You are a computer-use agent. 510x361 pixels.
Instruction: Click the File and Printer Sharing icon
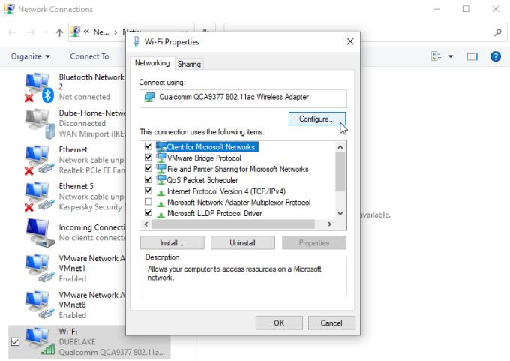click(161, 169)
